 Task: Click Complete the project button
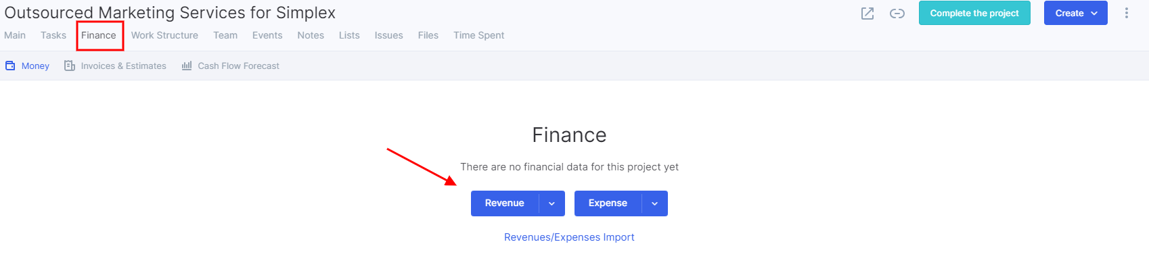pos(974,13)
